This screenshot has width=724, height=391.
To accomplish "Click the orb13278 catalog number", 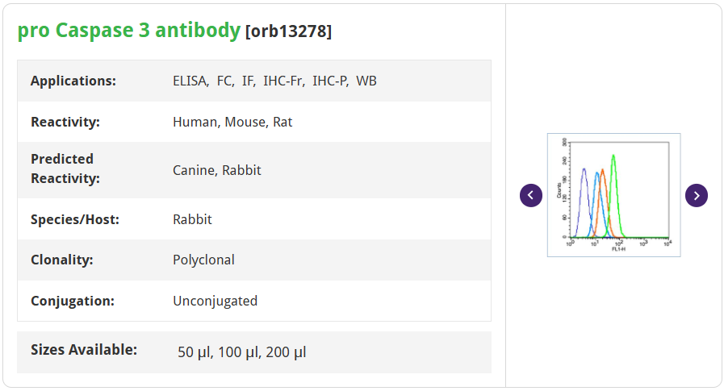I will [288, 31].
